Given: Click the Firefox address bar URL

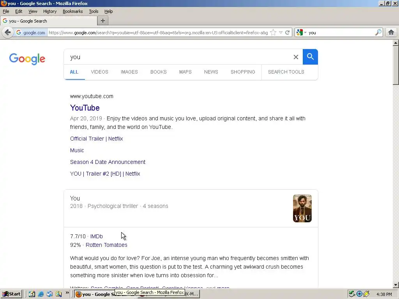Looking at the screenshot, I should [x=158, y=33].
